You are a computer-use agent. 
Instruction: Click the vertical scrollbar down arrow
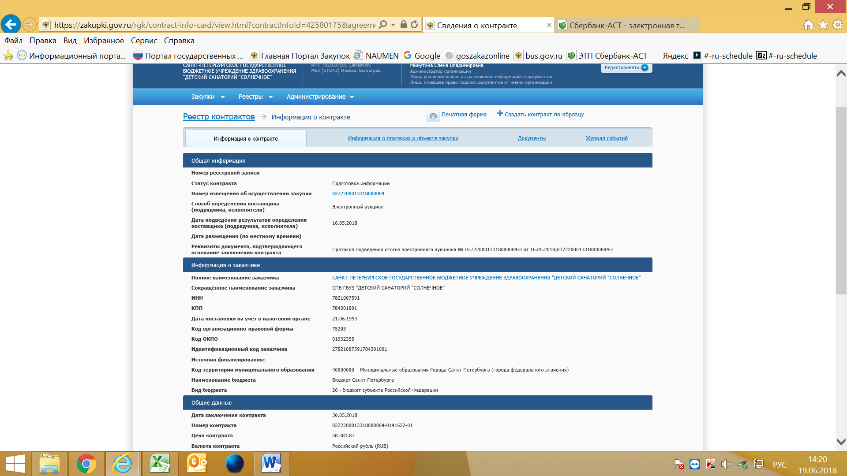841,441
